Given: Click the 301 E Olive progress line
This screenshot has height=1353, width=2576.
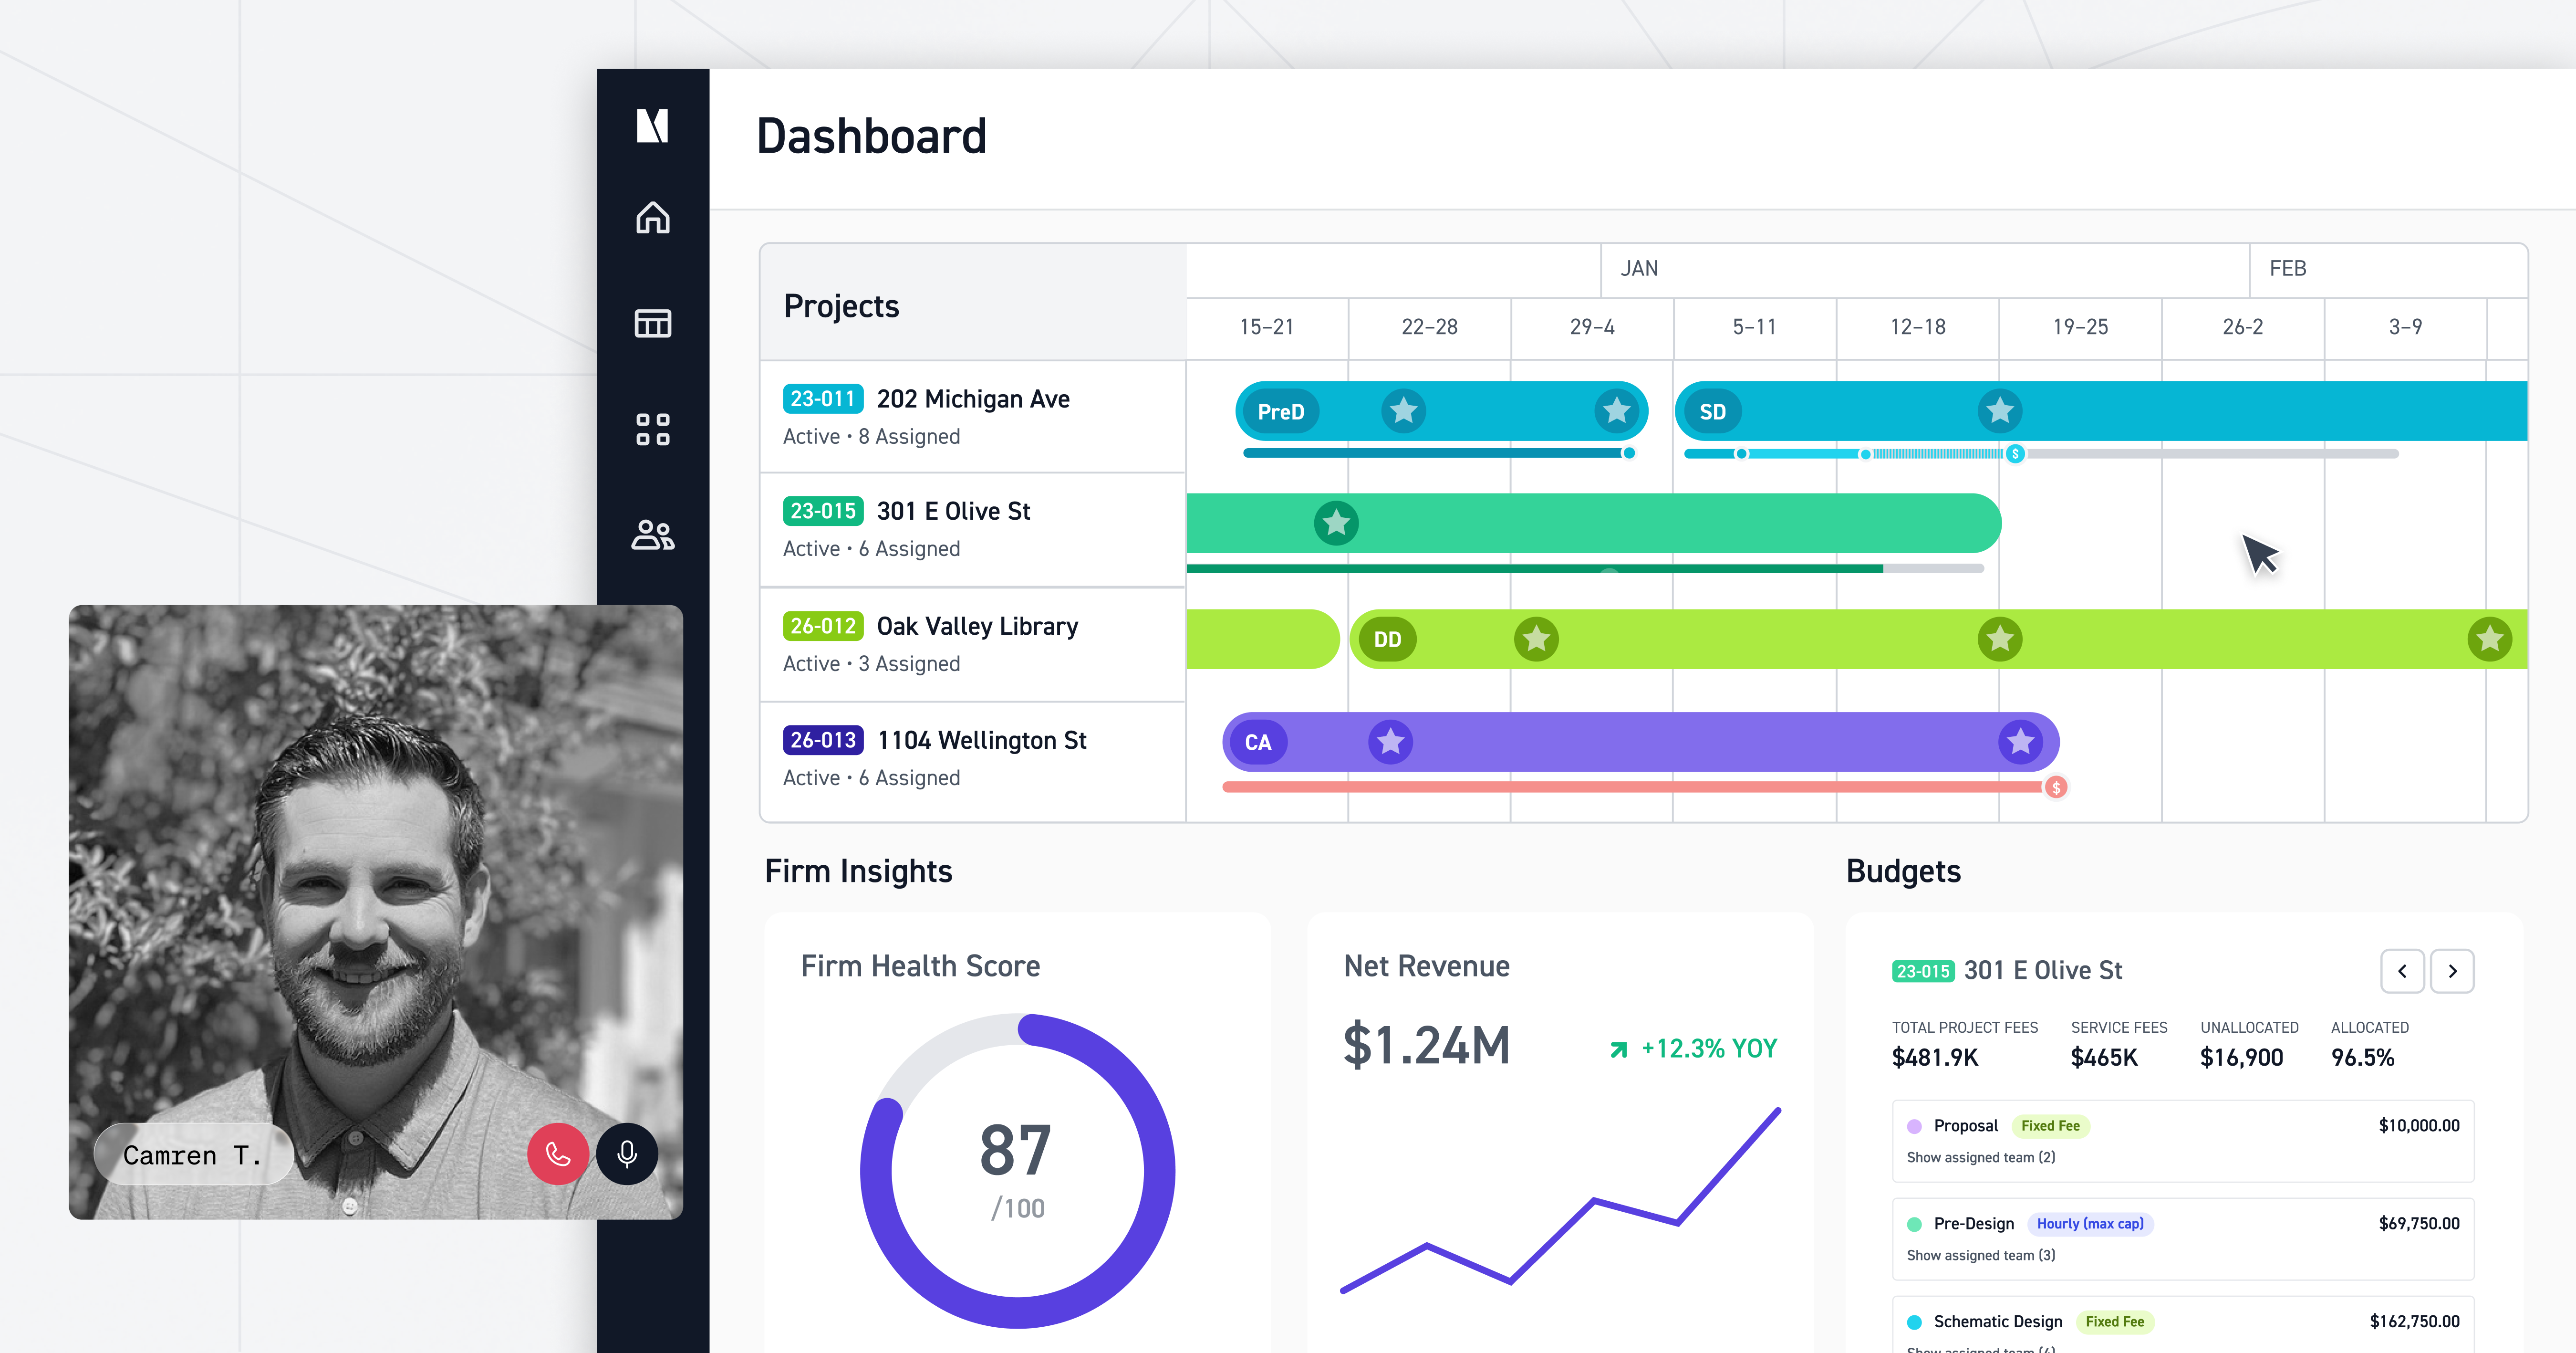Looking at the screenshot, I should pyautogui.click(x=1585, y=568).
